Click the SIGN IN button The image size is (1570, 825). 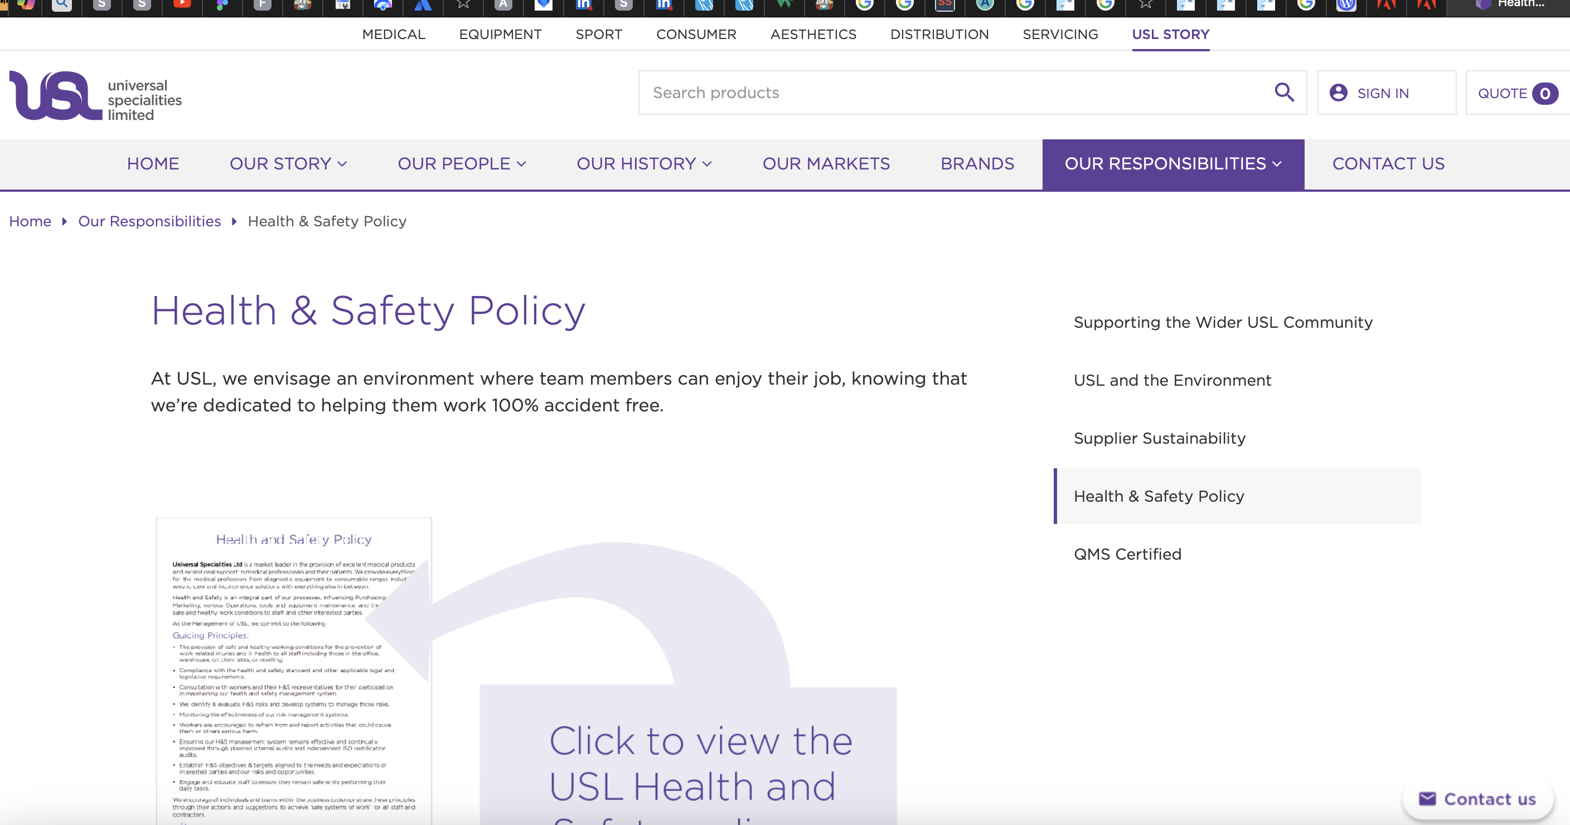click(x=1387, y=93)
